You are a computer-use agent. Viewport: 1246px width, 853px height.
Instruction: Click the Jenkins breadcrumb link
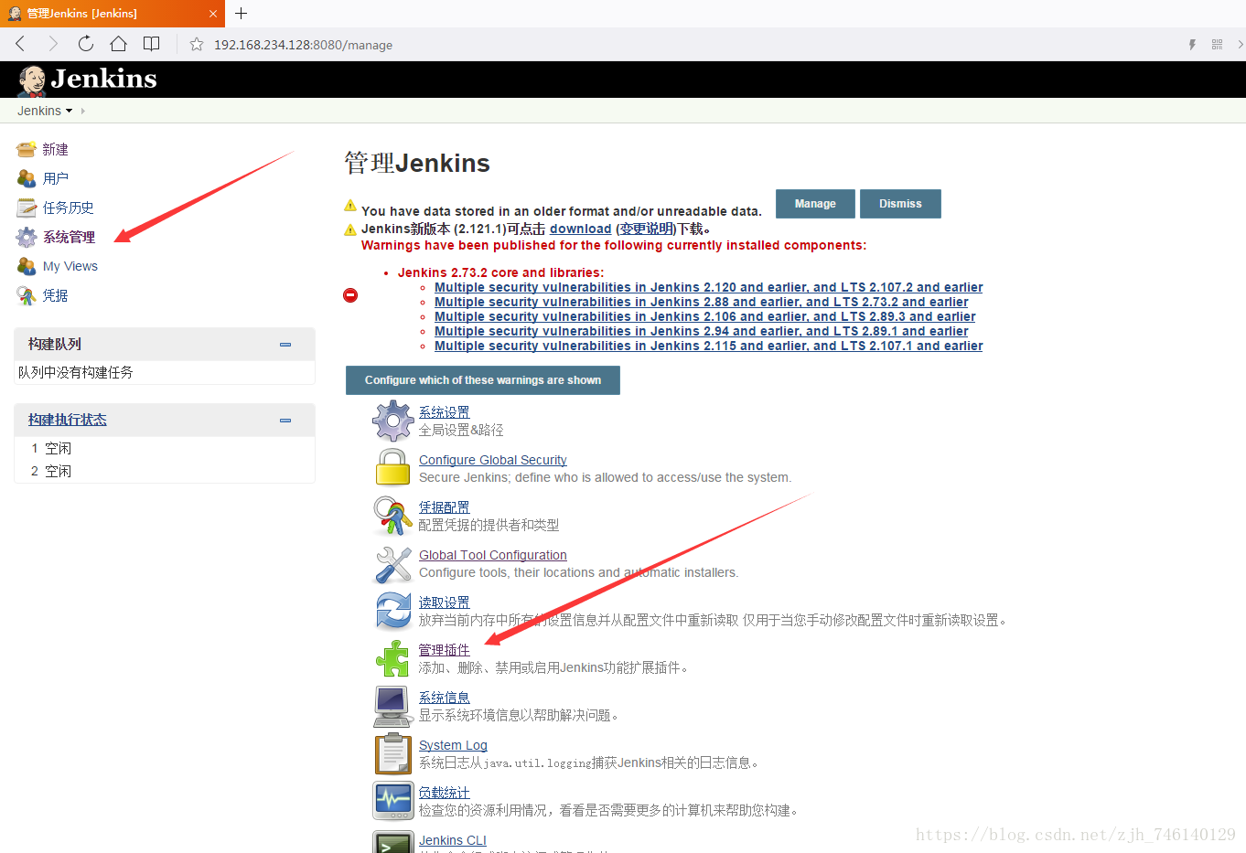click(x=39, y=111)
